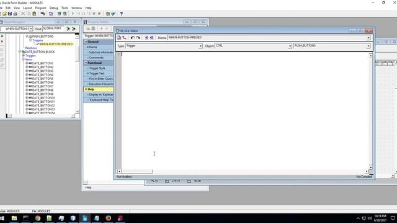Open the Name dropdown in PL/SQL Editor
The height and width of the screenshot is (223, 397).
point(368,38)
